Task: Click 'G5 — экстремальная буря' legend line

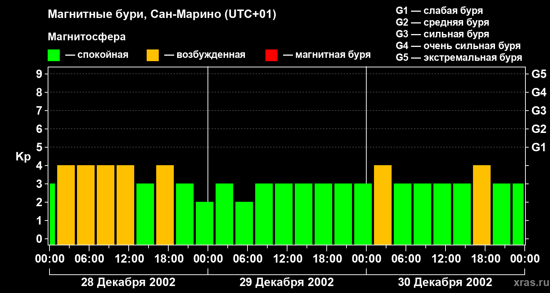Action: [459, 58]
